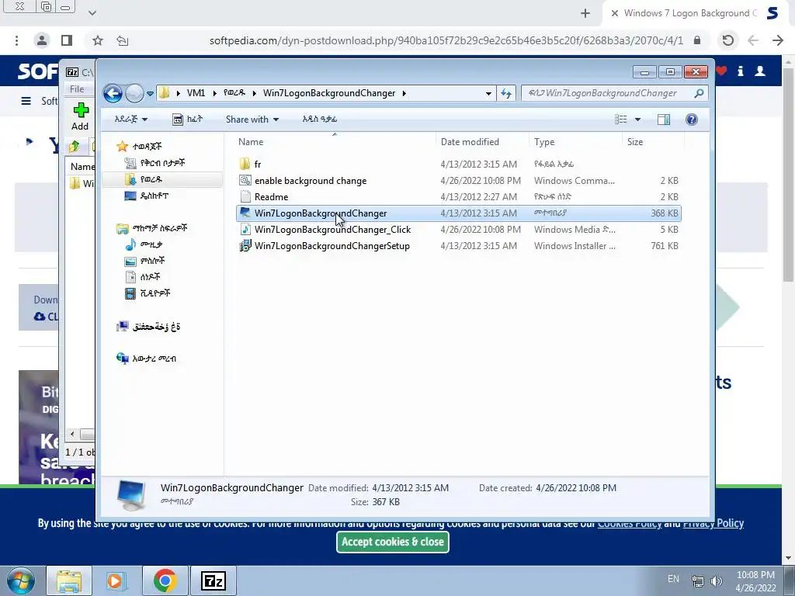Click the Computer node in navigation pane
Viewport: 795px width, 596px height.
148,327
